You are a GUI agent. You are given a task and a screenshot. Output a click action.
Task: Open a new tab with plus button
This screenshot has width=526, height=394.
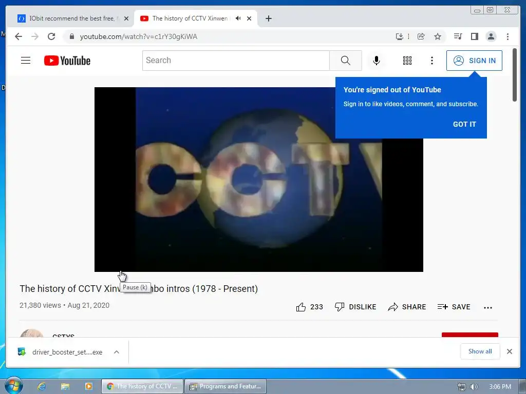coord(268,18)
